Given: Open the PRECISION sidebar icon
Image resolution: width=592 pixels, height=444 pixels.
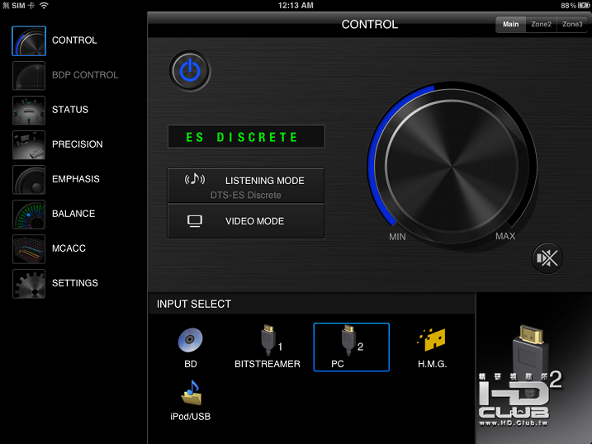Looking at the screenshot, I should [x=29, y=145].
